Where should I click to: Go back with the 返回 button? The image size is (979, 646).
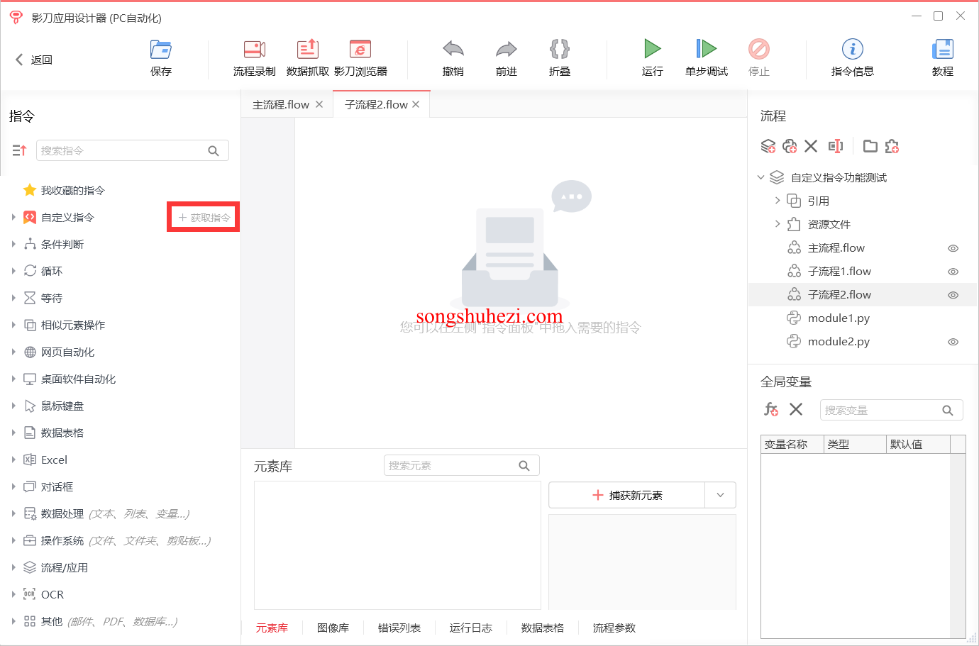pyautogui.click(x=33, y=60)
